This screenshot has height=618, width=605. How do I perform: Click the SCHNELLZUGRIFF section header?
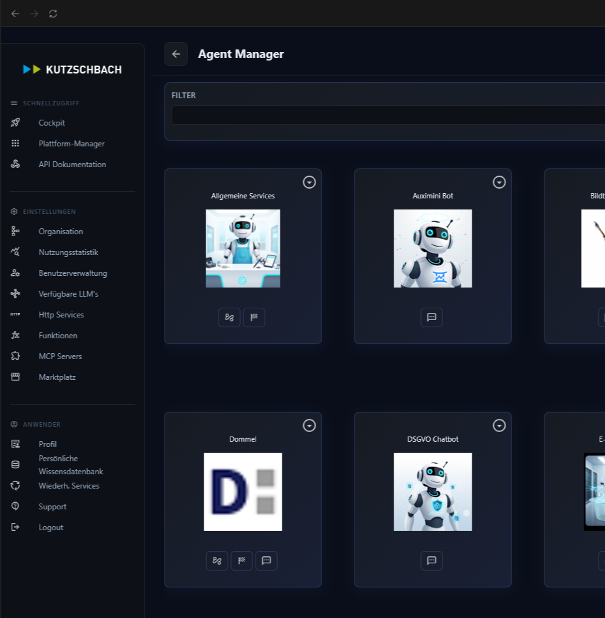(x=51, y=103)
